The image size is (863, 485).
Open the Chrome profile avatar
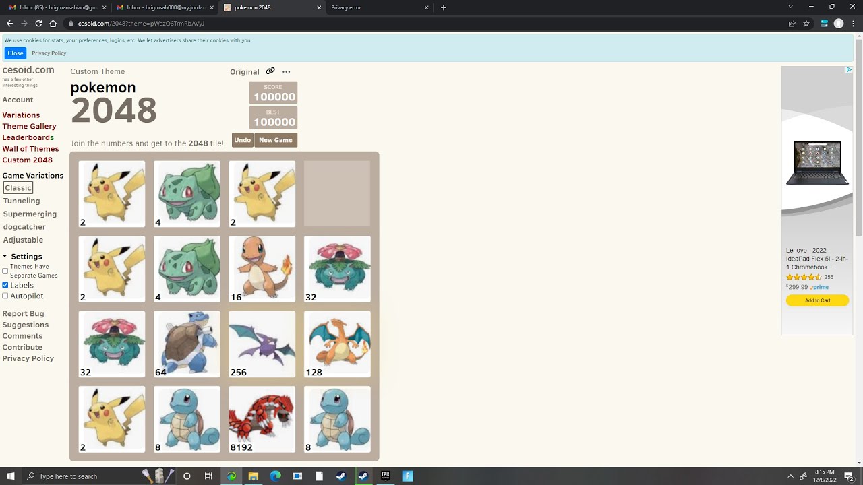point(839,23)
